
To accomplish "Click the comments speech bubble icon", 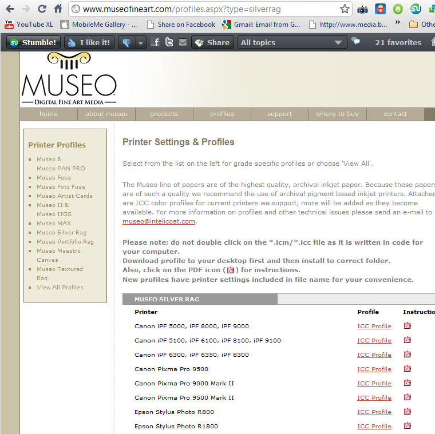I will 355,42.
